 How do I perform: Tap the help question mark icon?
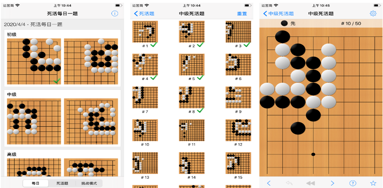click(352, 183)
